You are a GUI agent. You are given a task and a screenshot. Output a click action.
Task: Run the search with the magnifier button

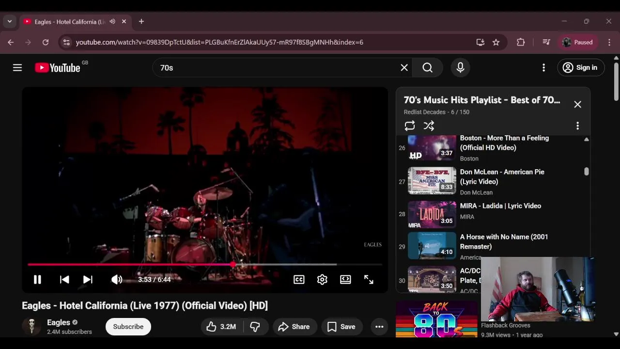coord(427,67)
